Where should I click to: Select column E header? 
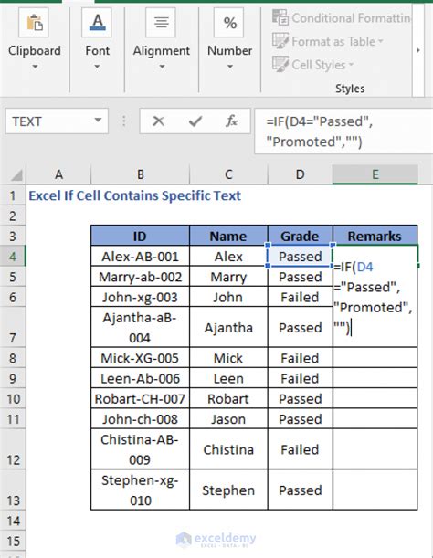375,174
